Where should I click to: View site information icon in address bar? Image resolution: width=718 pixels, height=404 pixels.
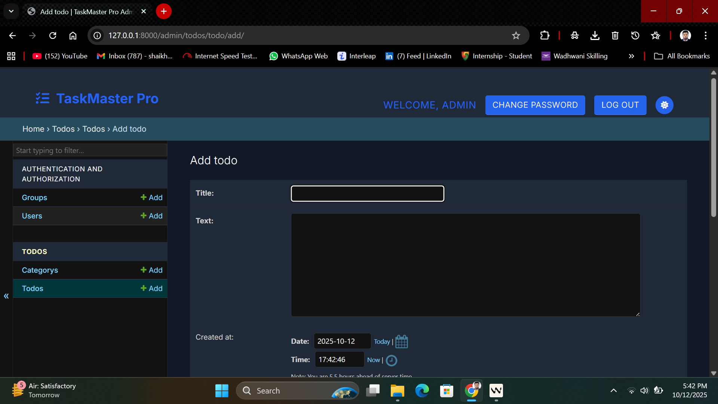tap(97, 36)
